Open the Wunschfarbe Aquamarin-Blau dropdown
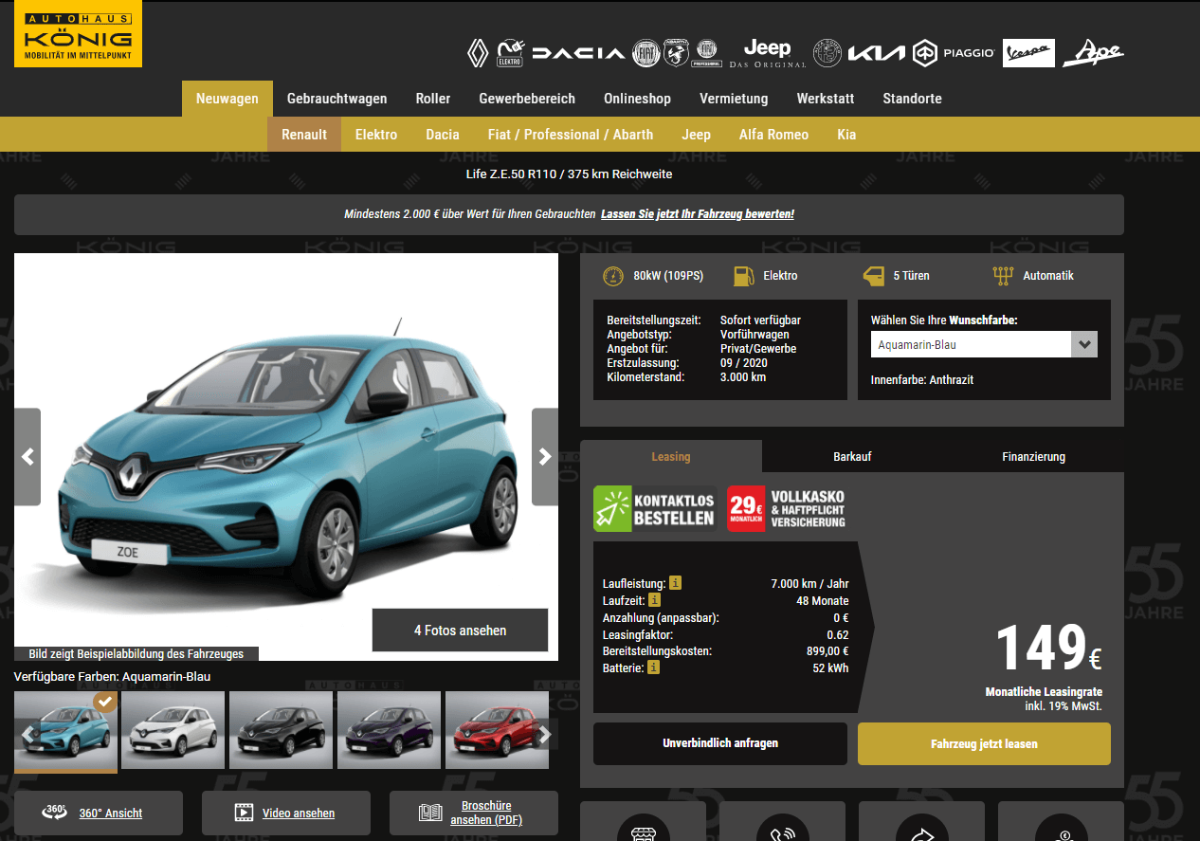1200x841 pixels. pos(984,344)
